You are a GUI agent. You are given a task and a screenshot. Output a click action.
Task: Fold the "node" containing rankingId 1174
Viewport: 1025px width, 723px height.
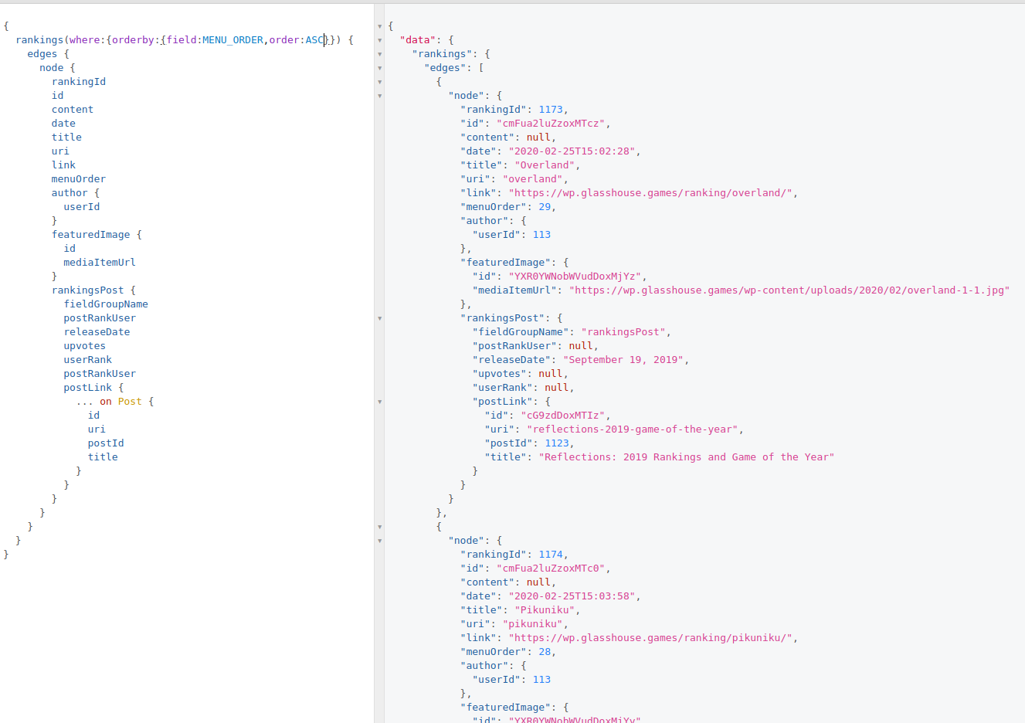380,541
